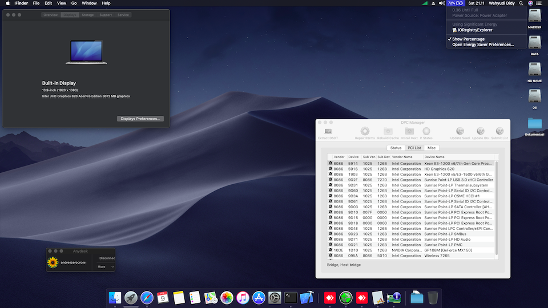
Task: Expand the More dropdown in AnyDesk
Action: pyautogui.click(x=106, y=266)
